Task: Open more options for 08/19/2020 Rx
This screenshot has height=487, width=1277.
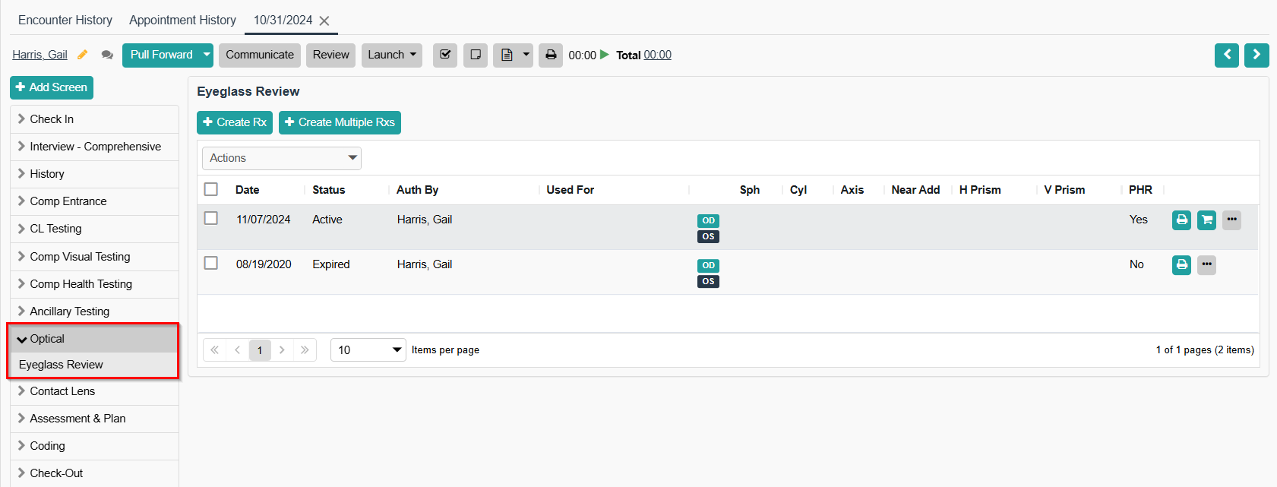Action: [1206, 265]
